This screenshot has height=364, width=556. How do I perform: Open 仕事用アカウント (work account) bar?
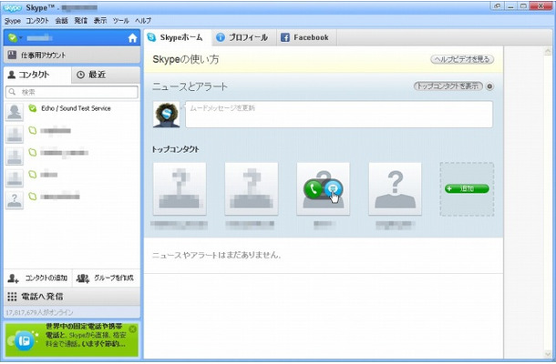coord(72,56)
